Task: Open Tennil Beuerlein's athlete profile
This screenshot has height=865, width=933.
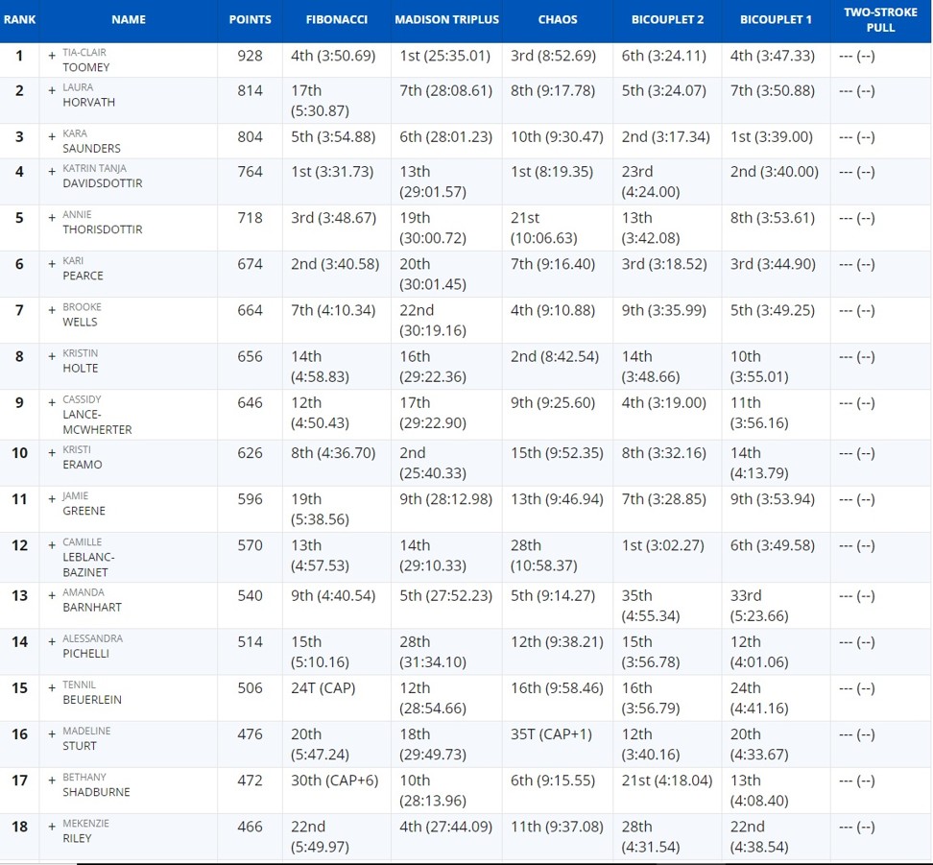Action: click(92, 692)
